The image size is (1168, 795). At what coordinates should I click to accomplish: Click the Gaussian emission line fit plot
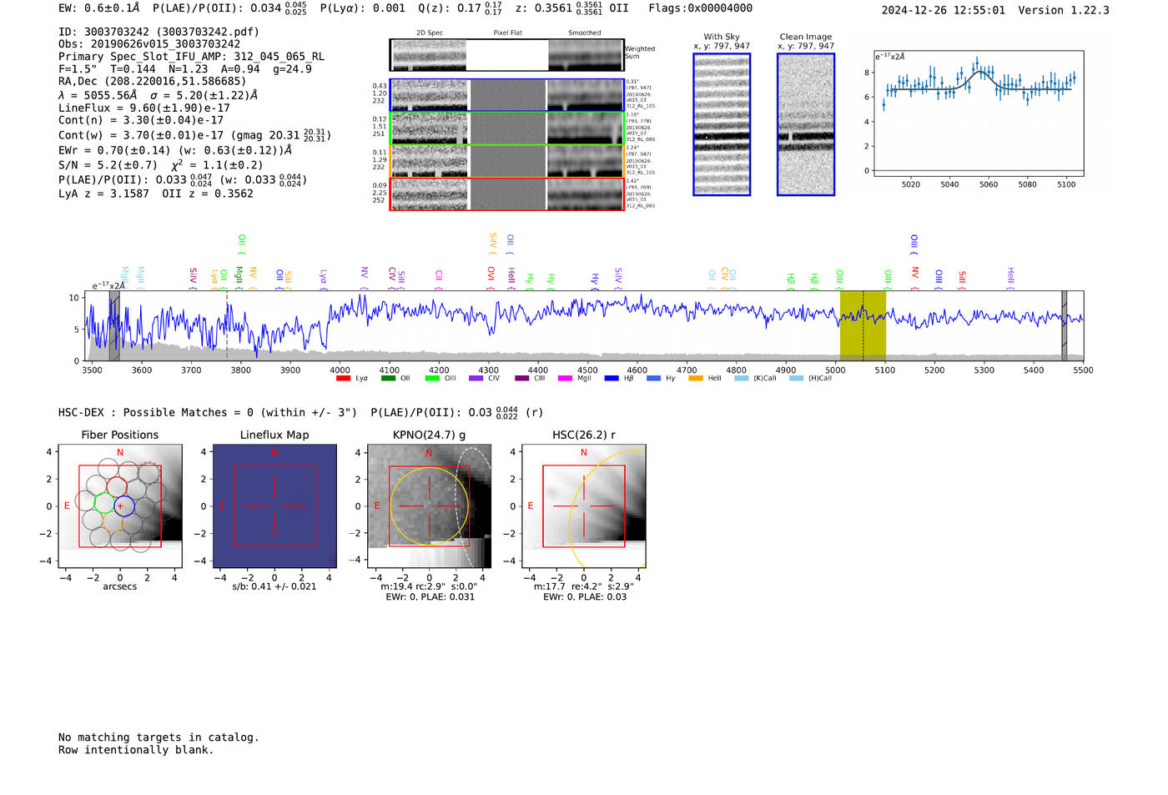(x=978, y=113)
